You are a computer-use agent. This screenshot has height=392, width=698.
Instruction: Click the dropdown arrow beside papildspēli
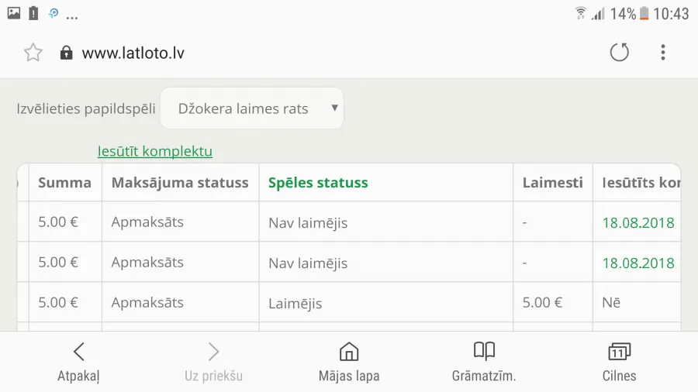pos(335,108)
